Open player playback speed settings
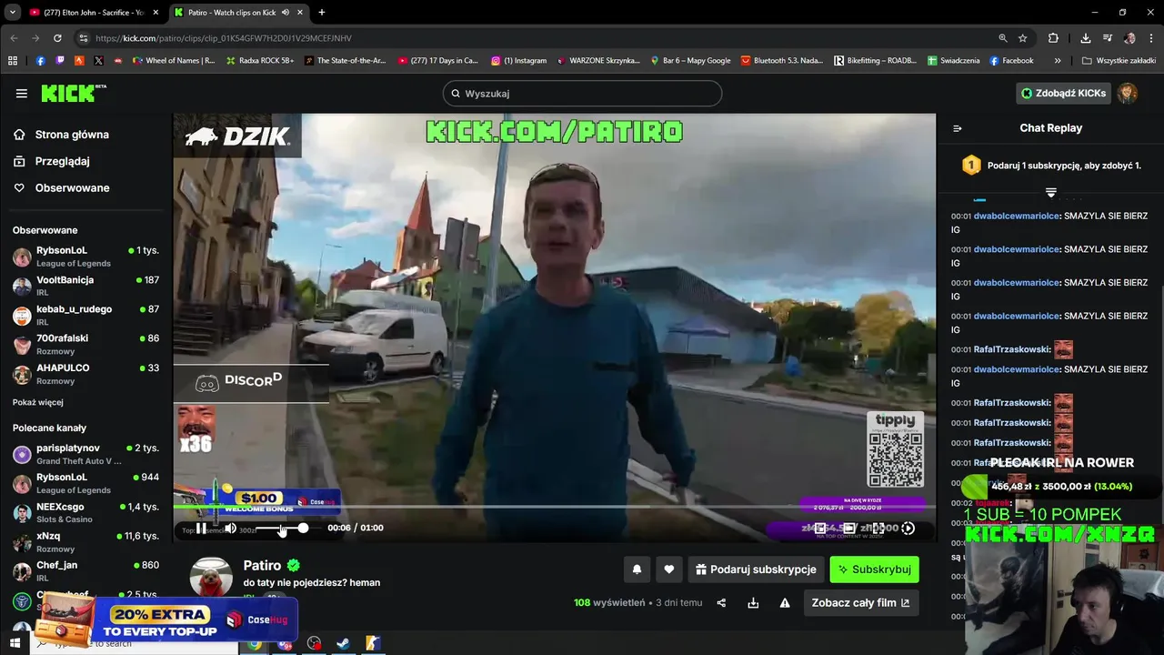The height and width of the screenshot is (655, 1164). pos(908,528)
